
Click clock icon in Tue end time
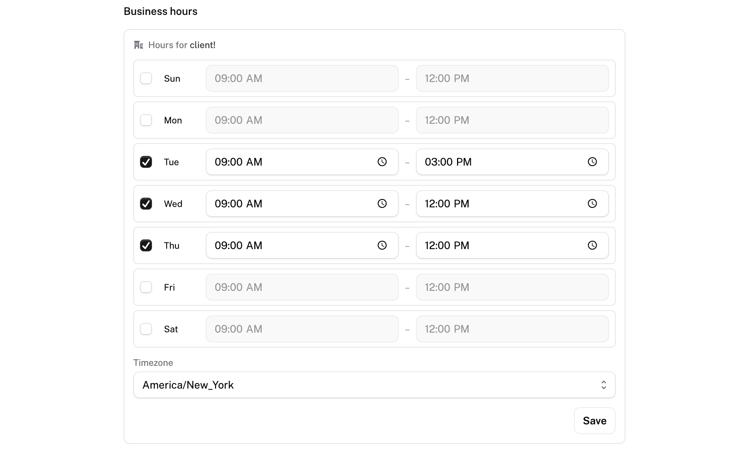592,162
